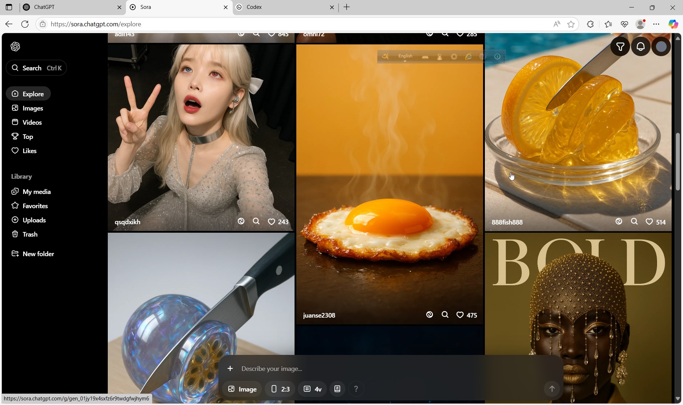This screenshot has width=683, height=405.
Task: Switch to the Codex browser tab
Action: [254, 7]
